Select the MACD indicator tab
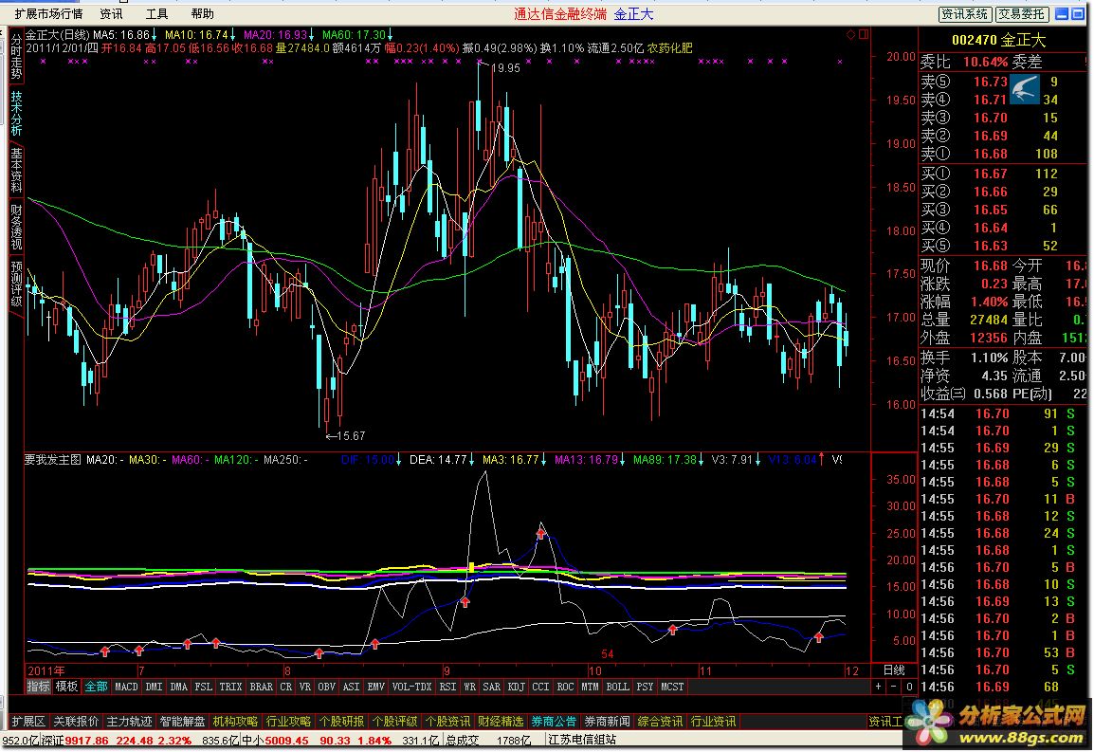 coord(126,688)
